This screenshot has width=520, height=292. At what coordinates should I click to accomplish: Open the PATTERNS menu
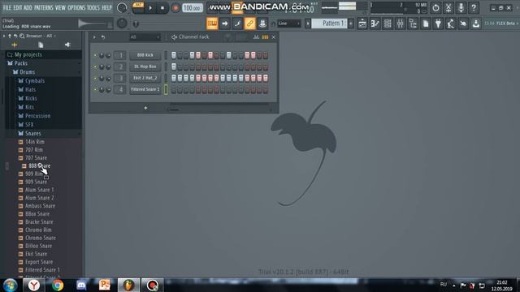click(x=44, y=7)
